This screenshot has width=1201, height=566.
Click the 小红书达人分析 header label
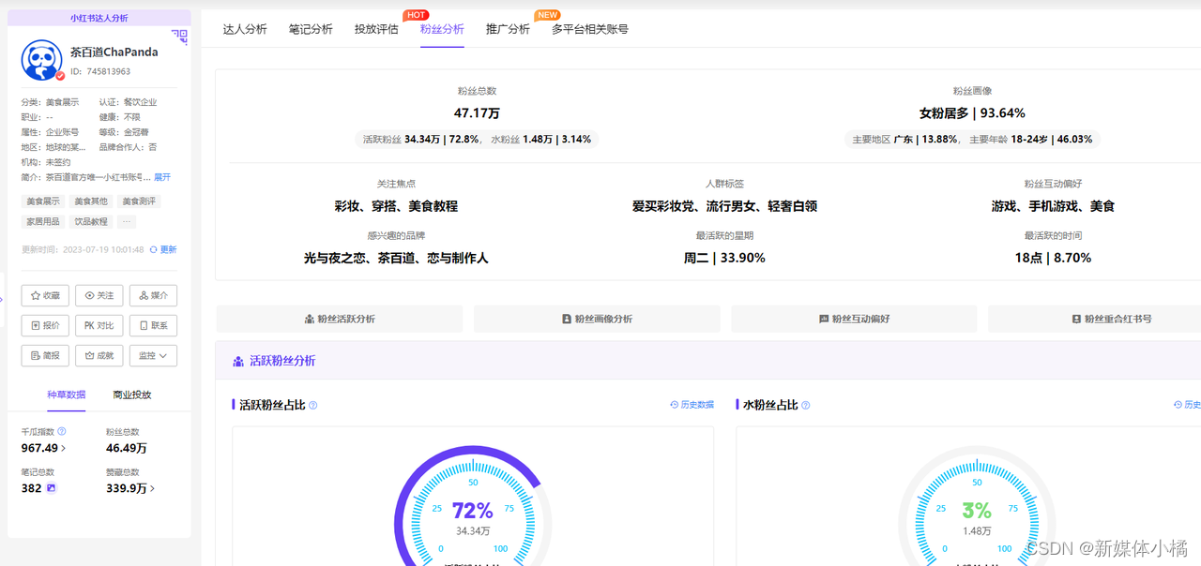(x=99, y=18)
